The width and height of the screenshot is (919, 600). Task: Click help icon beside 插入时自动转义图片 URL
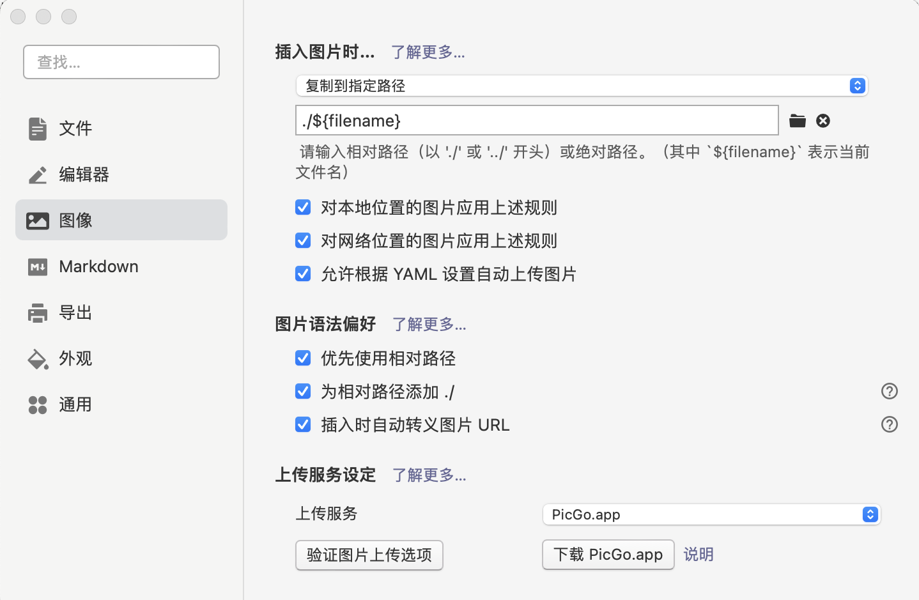[889, 424]
